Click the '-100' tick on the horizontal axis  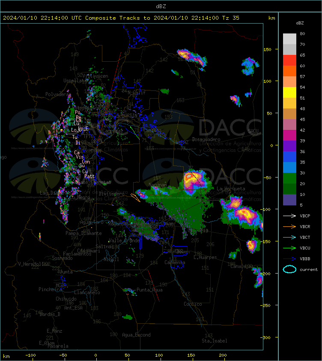tap(30, 355)
